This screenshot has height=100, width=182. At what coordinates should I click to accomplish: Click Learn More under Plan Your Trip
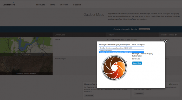[89, 96]
